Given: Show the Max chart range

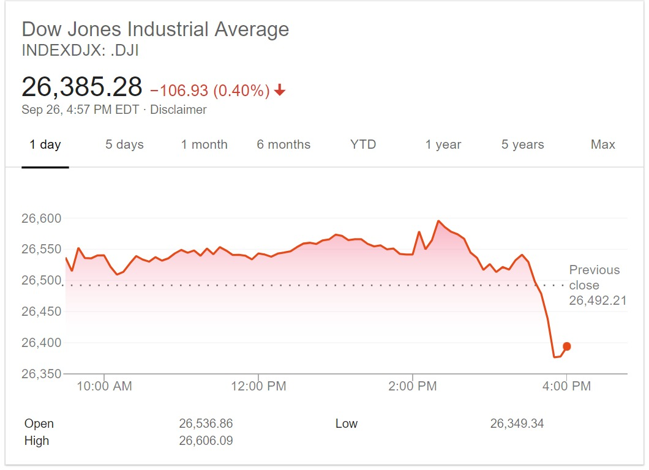Looking at the screenshot, I should pos(602,145).
